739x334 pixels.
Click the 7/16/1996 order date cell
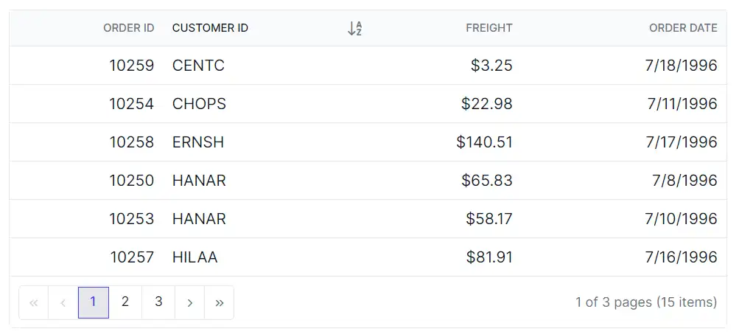point(681,257)
